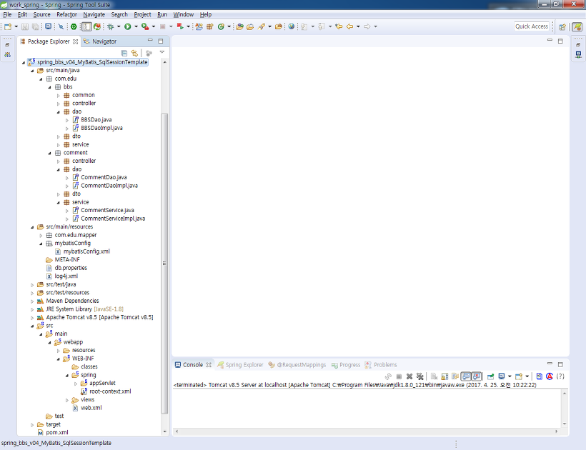Open the File menu
586x450 pixels.
click(x=7, y=14)
